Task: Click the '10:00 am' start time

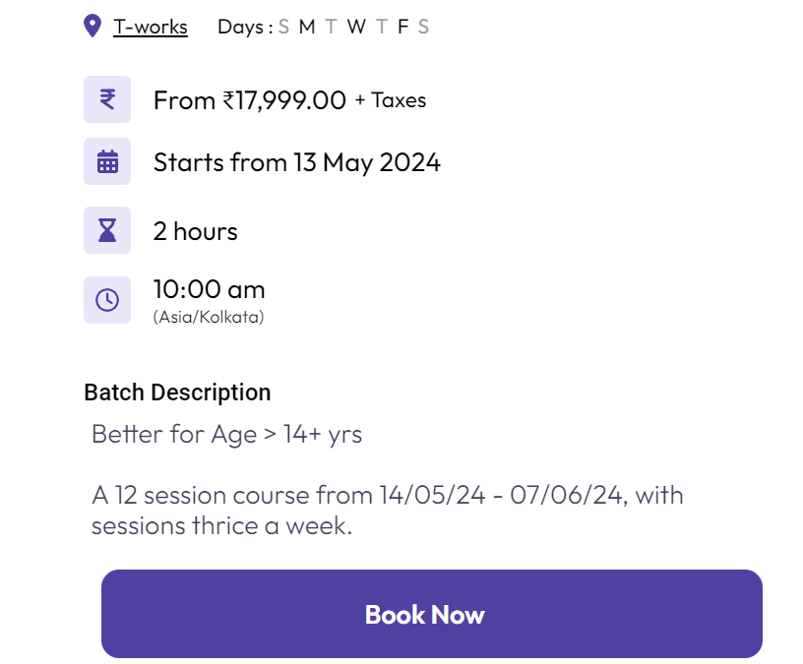Action: point(209,289)
